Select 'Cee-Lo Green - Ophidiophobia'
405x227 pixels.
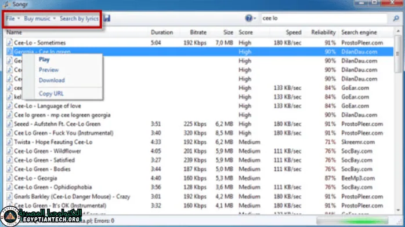[53, 187]
